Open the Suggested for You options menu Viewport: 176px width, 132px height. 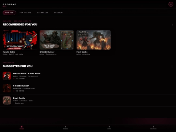[172, 66]
